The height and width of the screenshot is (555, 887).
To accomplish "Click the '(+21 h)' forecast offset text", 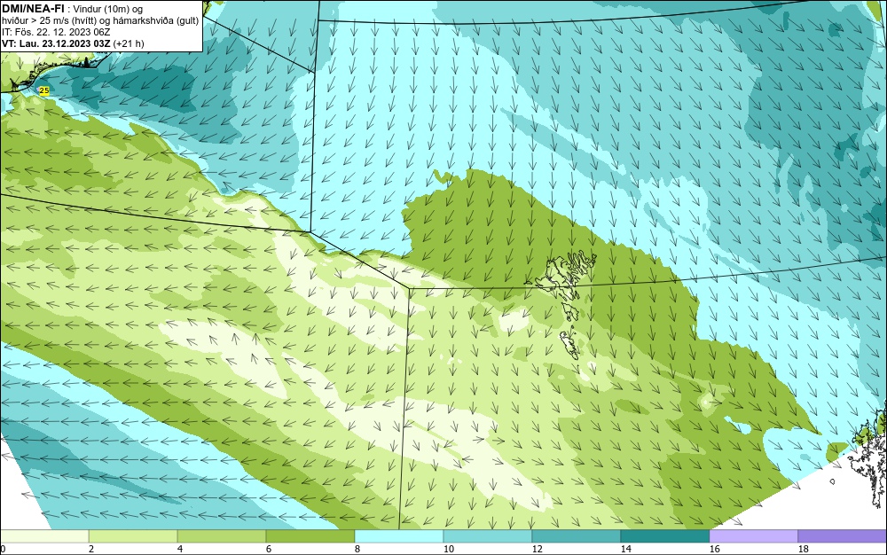I will [x=129, y=43].
